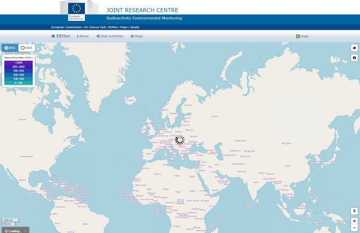Zoom in with the plus button
The image size is (360, 233).
click(x=354, y=221)
